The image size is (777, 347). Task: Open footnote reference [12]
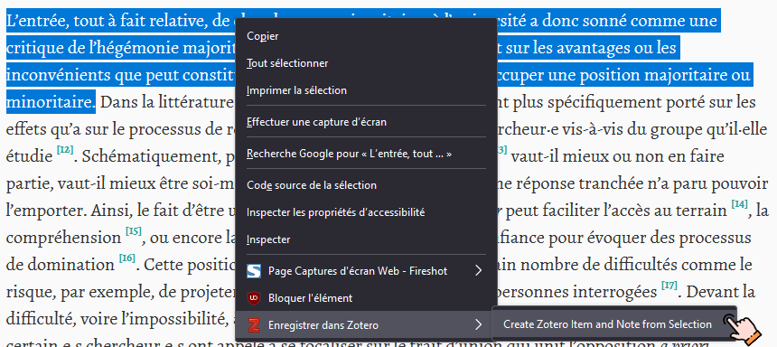tap(65, 149)
